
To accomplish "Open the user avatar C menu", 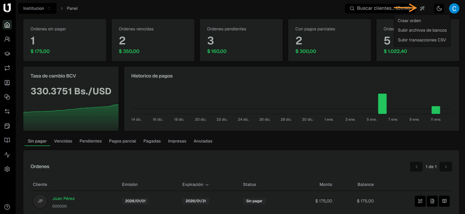I will pos(454,9).
